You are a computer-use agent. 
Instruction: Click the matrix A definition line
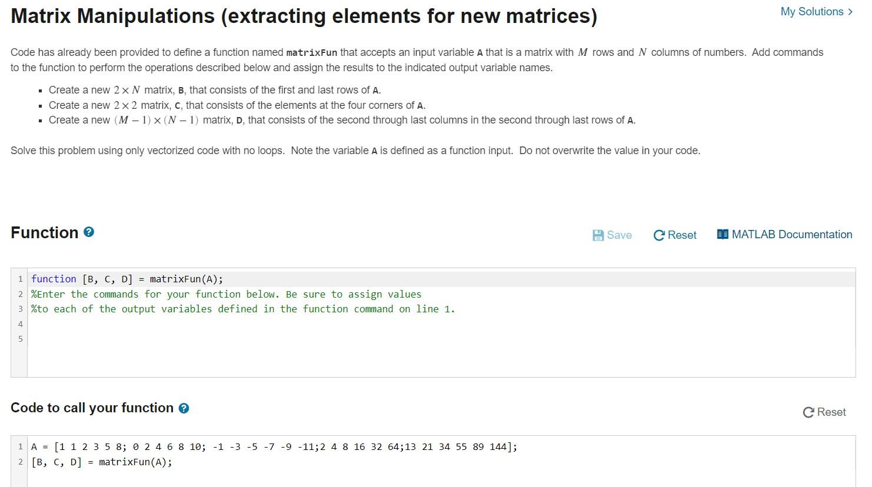[274, 446]
